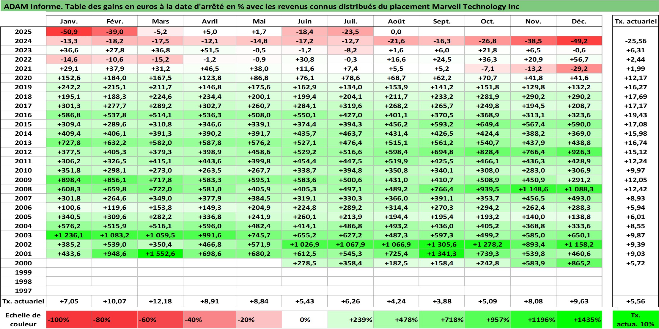Select cell +1 341,3 in the 2001 row
The height and width of the screenshot is (329, 659).
(x=442, y=254)
